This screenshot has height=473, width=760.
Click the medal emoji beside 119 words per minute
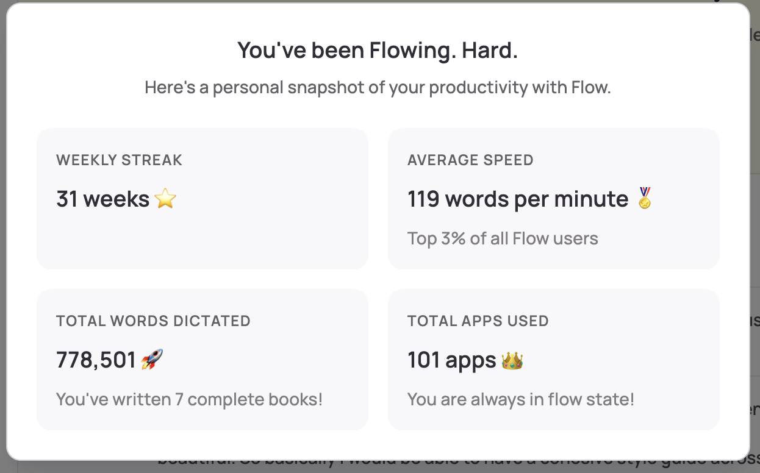[x=643, y=199]
